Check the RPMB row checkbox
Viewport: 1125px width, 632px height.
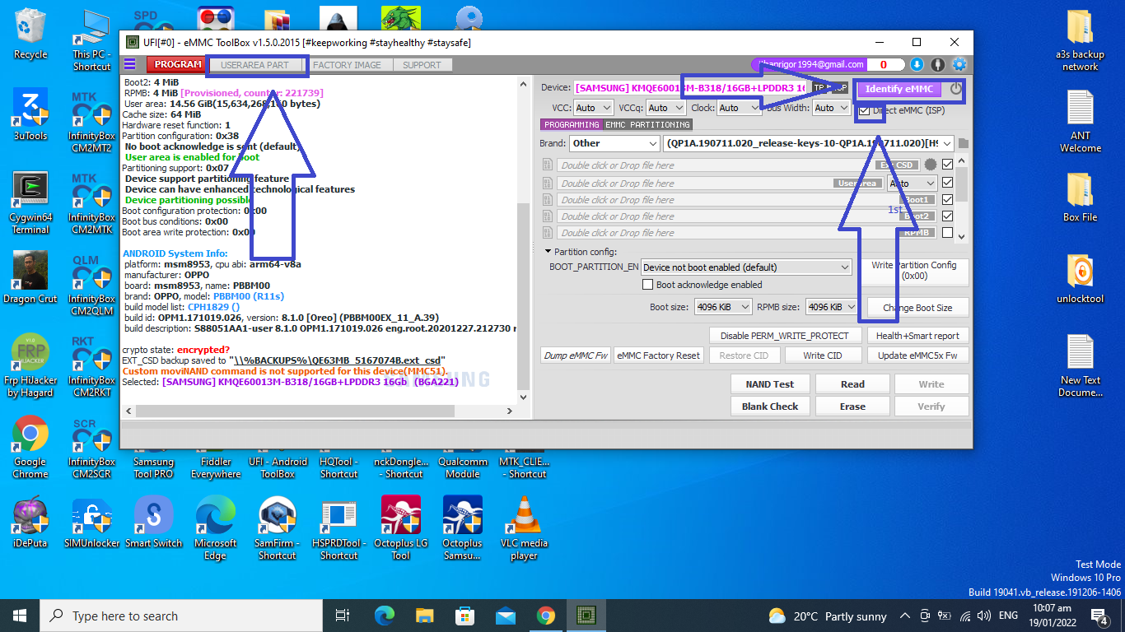click(x=948, y=233)
